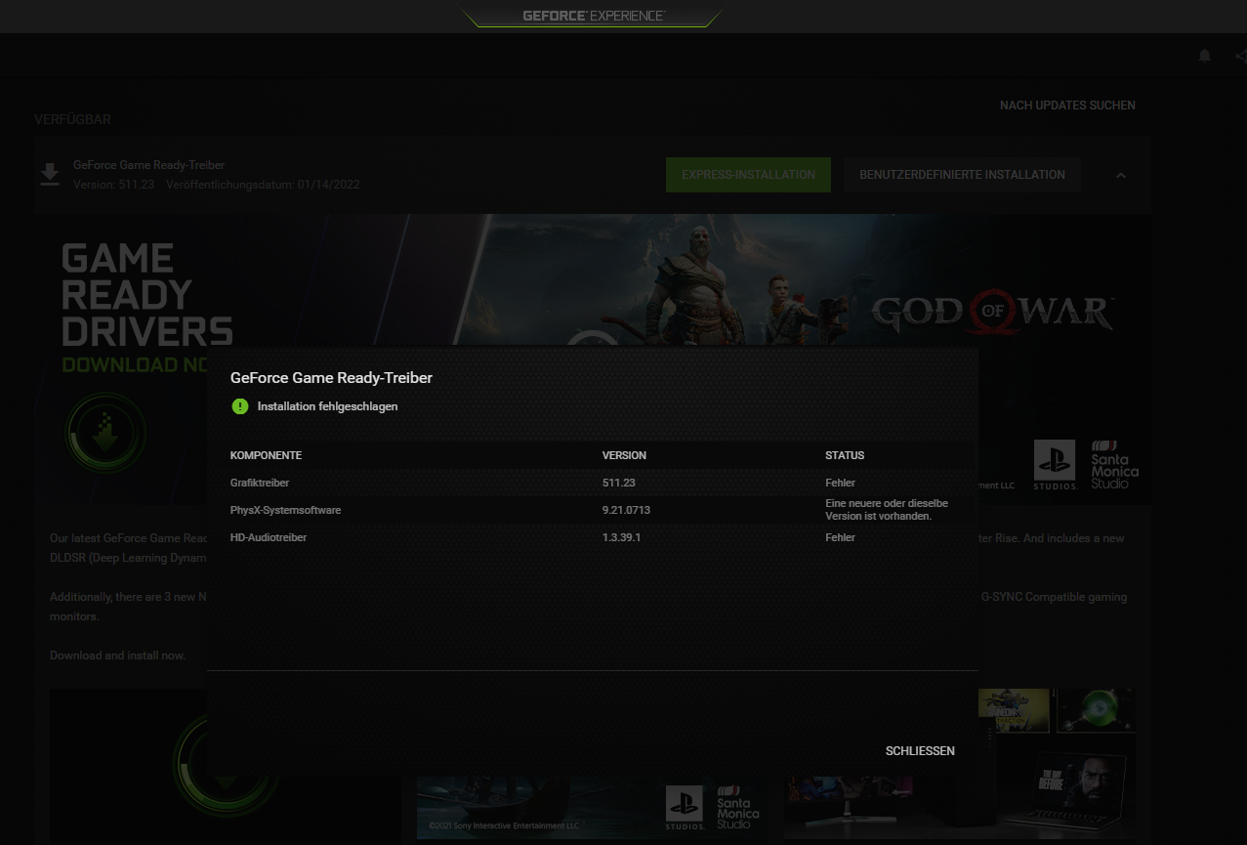Click the green circular download emblem
This screenshot has height=845, width=1247.
pyautogui.click(x=105, y=433)
